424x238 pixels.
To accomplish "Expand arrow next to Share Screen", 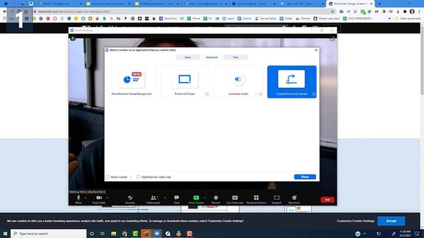I will pos(205,198).
